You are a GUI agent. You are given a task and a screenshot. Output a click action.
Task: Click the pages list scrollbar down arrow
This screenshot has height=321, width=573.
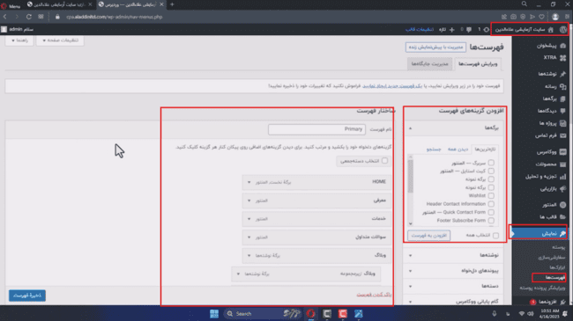pyautogui.click(x=411, y=223)
